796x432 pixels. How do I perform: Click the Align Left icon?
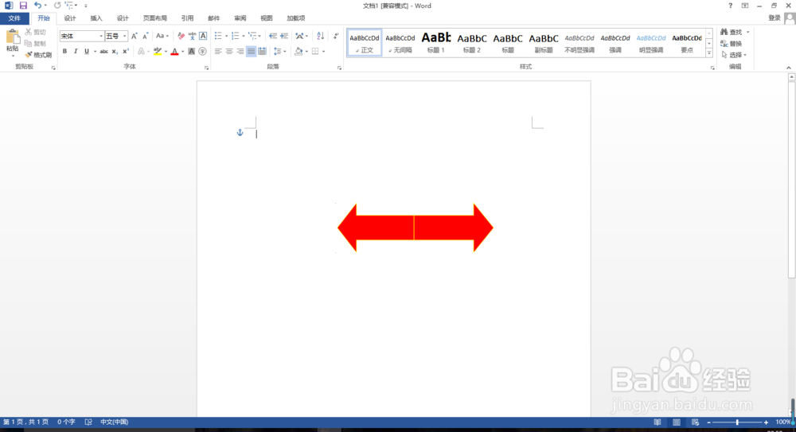[x=218, y=51]
